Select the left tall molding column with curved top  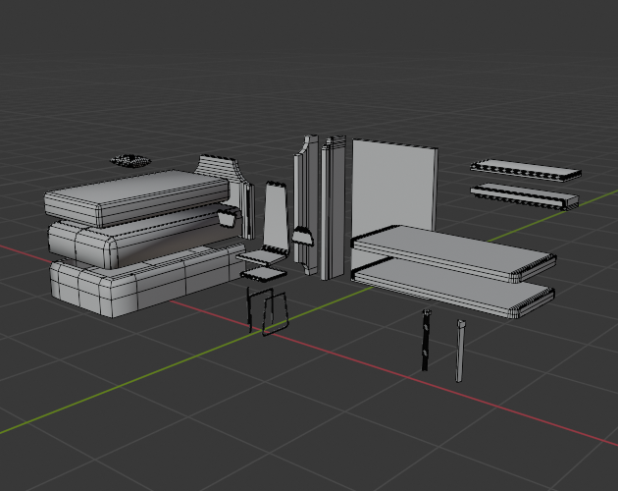306,205
